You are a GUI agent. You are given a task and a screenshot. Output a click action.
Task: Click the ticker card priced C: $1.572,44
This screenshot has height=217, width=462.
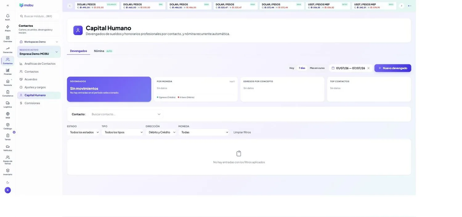click(282, 6)
